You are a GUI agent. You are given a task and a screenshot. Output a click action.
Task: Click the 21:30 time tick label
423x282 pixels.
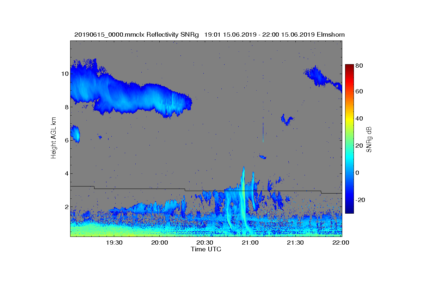295,243
